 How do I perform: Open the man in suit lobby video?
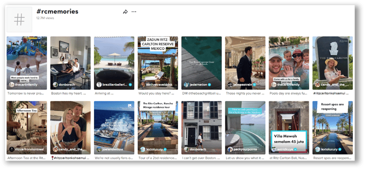pyautogui.click(x=245, y=63)
